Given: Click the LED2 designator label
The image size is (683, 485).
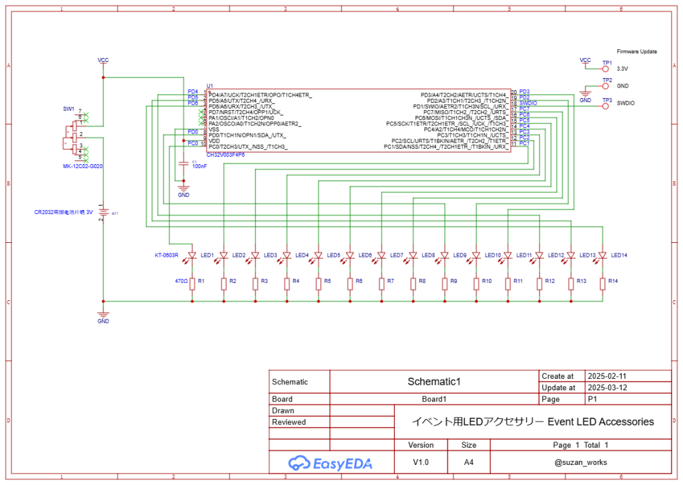Looking at the screenshot, I should pyautogui.click(x=239, y=256).
